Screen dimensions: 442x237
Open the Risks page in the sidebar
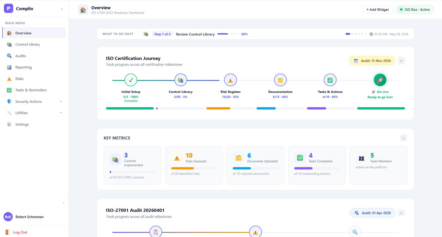(x=34, y=79)
